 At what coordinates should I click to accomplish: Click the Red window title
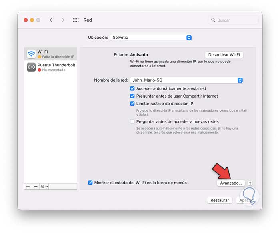pyautogui.click(x=88, y=20)
